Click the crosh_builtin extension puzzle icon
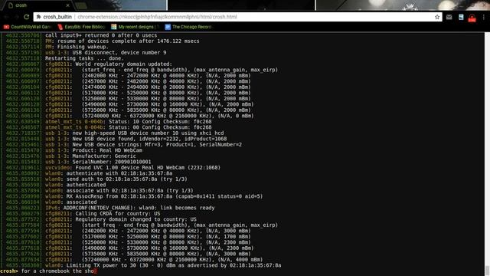 [39, 17]
